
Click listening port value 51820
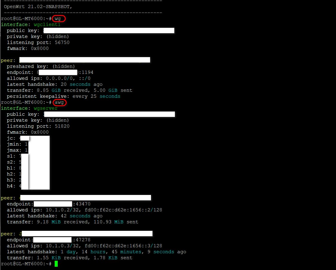62,126
